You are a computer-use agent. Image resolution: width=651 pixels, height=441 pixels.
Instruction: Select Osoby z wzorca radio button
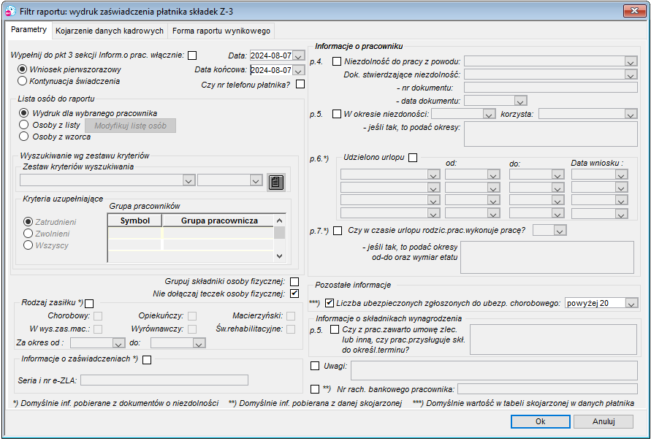click(x=24, y=136)
